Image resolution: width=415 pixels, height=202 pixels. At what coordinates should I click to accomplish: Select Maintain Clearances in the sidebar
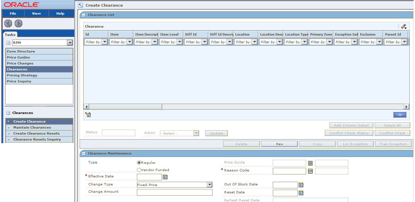[x=32, y=127]
